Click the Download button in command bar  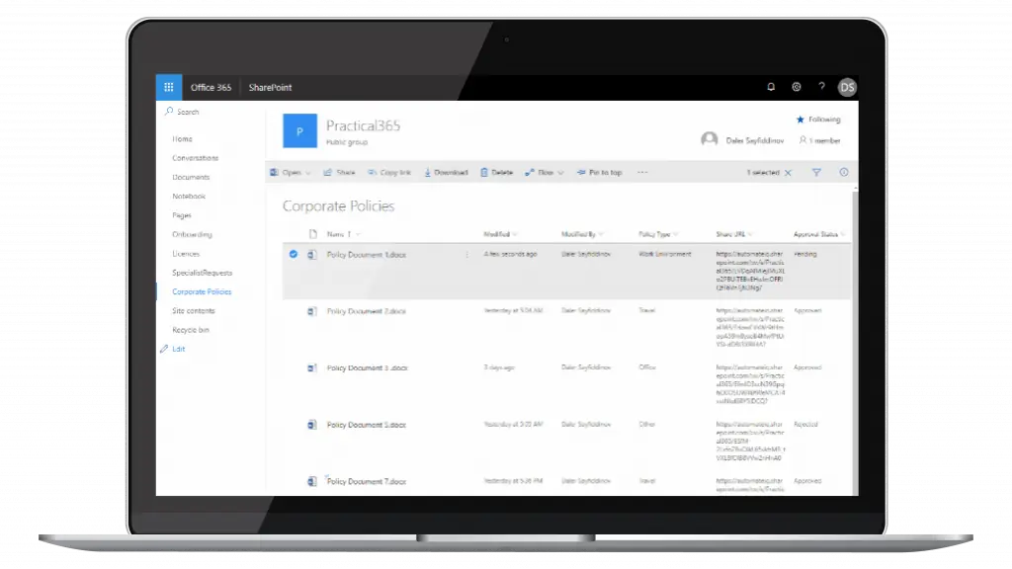pyautogui.click(x=446, y=173)
